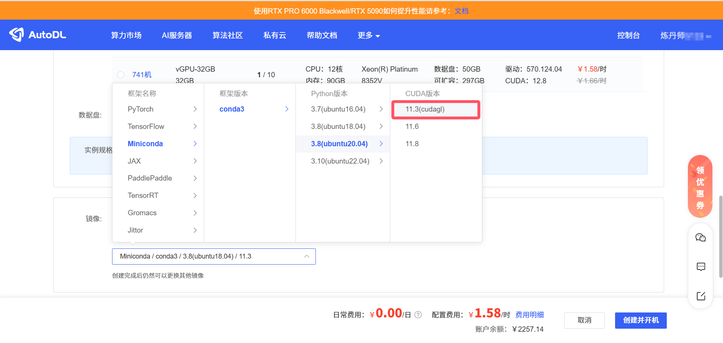Click the AutoDL logo icon
This screenshot has width=723, height=343.
[x=16, y=35]
